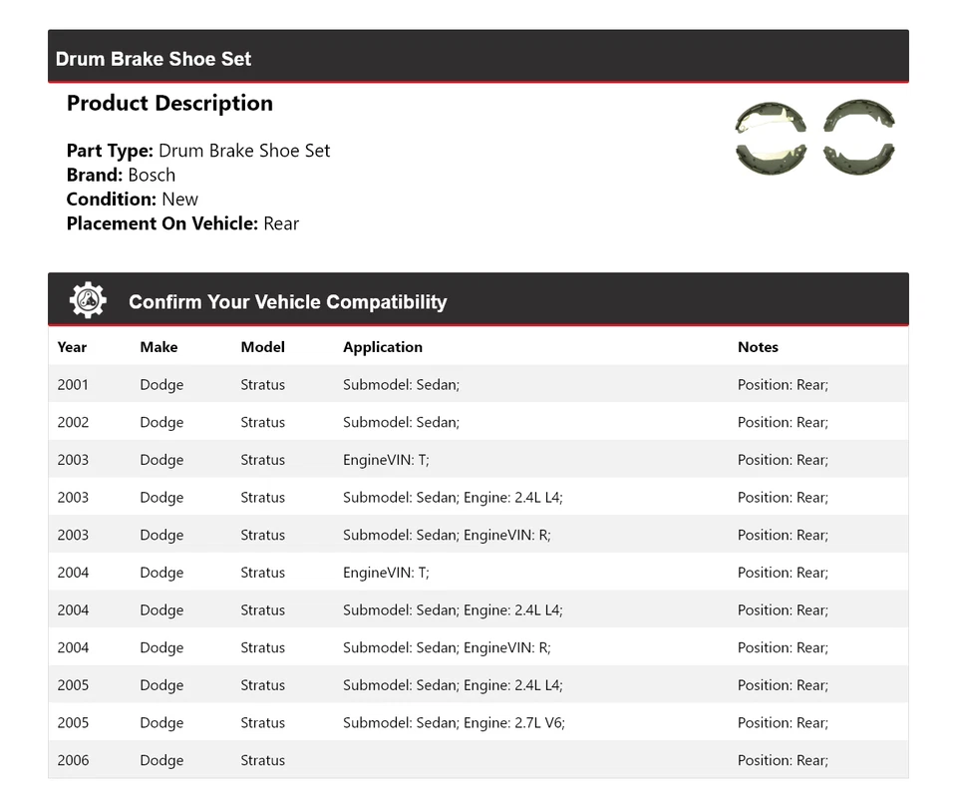
Task: Click the Application column header
Action: click(x=383, y=347)
